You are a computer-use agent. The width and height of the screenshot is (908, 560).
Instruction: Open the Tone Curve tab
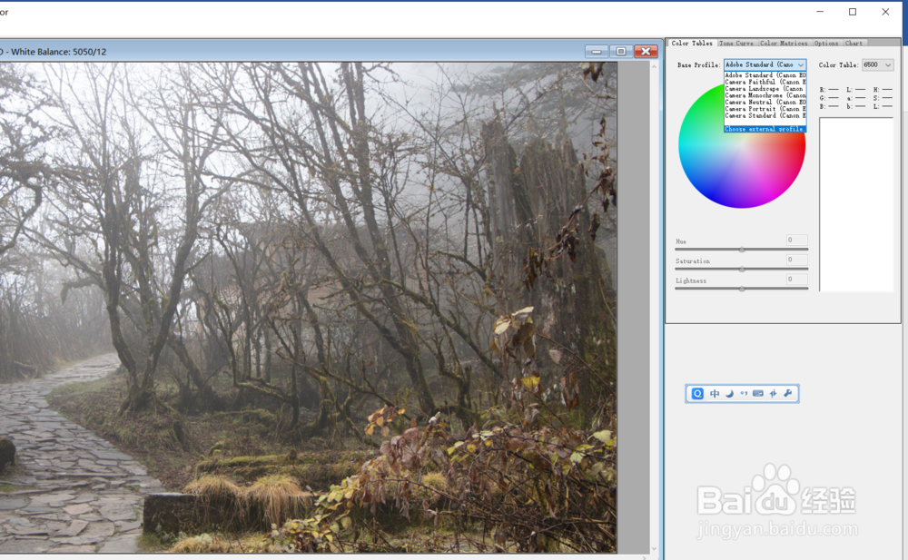pos(736,44)
